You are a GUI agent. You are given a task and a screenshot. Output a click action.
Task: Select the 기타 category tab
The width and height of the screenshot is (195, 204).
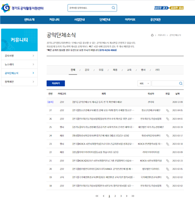click(x=157, y=70)
